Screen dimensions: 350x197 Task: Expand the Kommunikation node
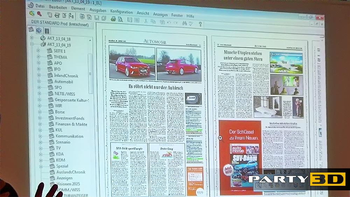40,136
